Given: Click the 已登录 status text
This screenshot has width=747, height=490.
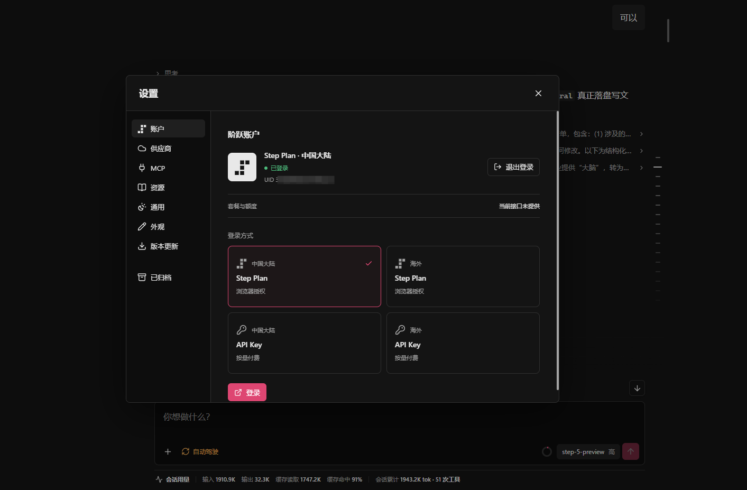Looking at the screenshot, I should point(279,168).
